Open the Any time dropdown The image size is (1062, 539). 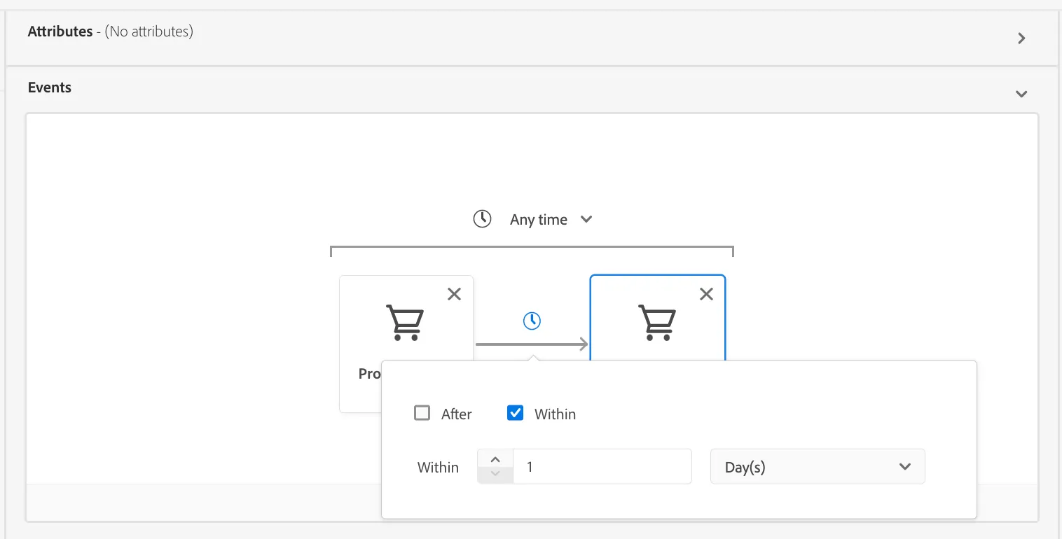pos(551,220)
